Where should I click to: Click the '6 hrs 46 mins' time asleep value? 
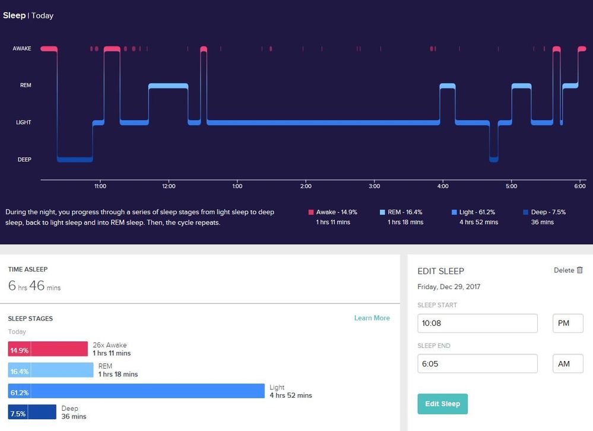click(x=34, y=286)
